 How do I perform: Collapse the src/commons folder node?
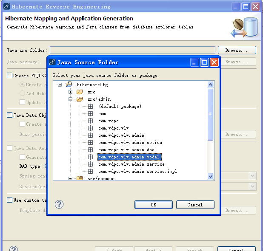click(x=71, y=178)
